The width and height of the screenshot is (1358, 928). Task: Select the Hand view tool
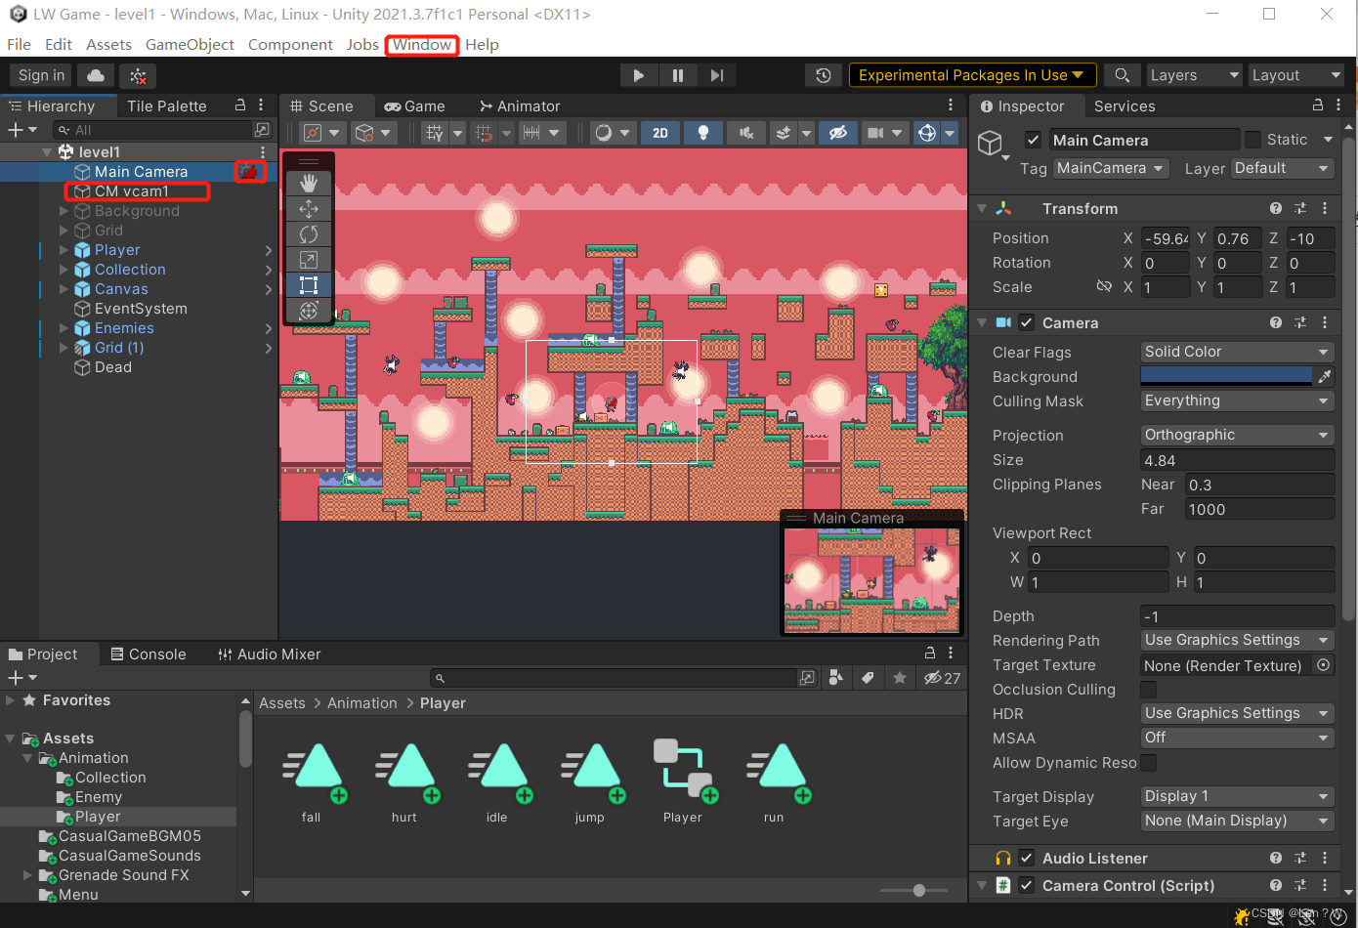309,184
